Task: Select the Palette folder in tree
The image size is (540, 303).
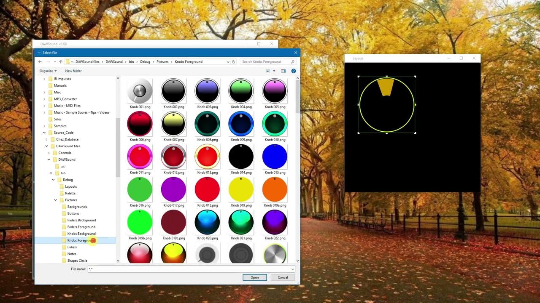Action: tap(70, 193)
